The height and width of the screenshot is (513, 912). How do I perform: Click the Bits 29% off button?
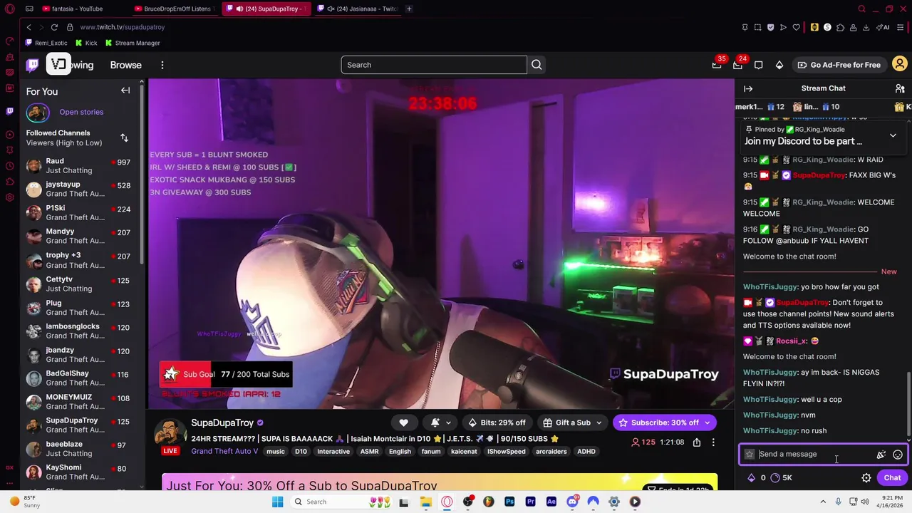pos(497,423)
